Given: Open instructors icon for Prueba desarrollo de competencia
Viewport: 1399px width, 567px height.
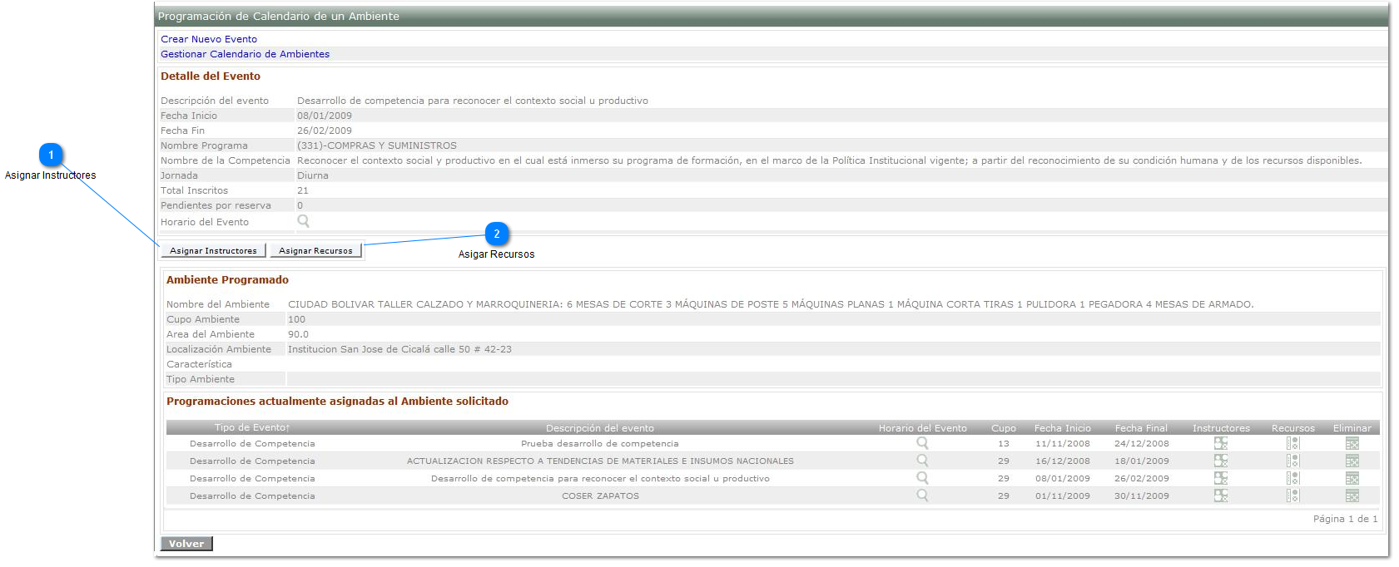Looking at the screenshot, I should 1221,443.
